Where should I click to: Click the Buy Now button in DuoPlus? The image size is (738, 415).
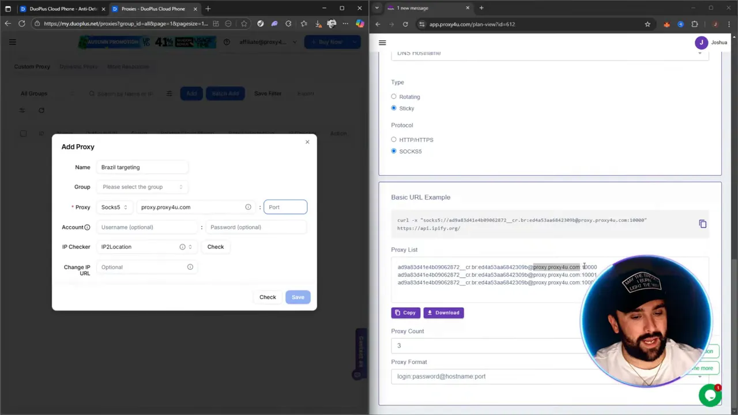(x=327, y=42)
